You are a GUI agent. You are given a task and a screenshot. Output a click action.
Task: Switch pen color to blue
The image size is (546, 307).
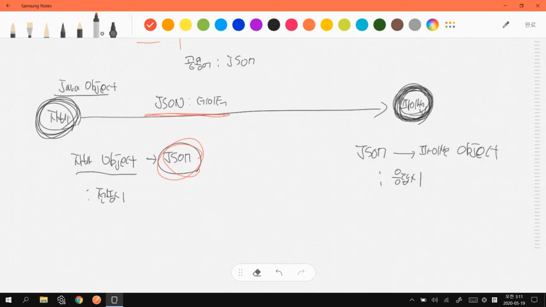tap(238, 25)
